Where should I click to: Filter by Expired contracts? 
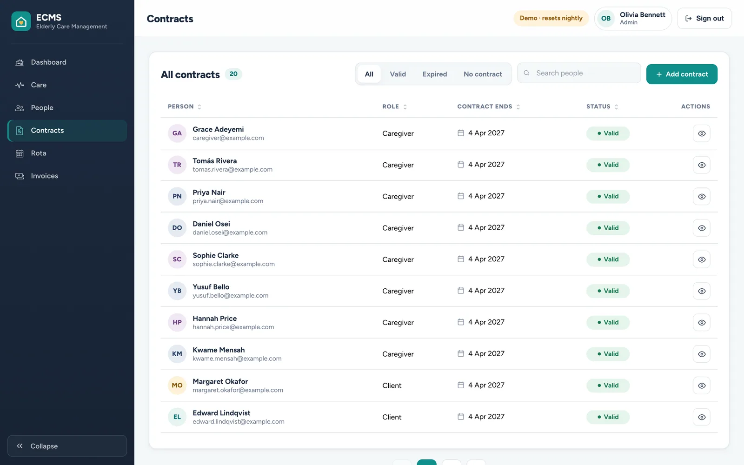435,74
